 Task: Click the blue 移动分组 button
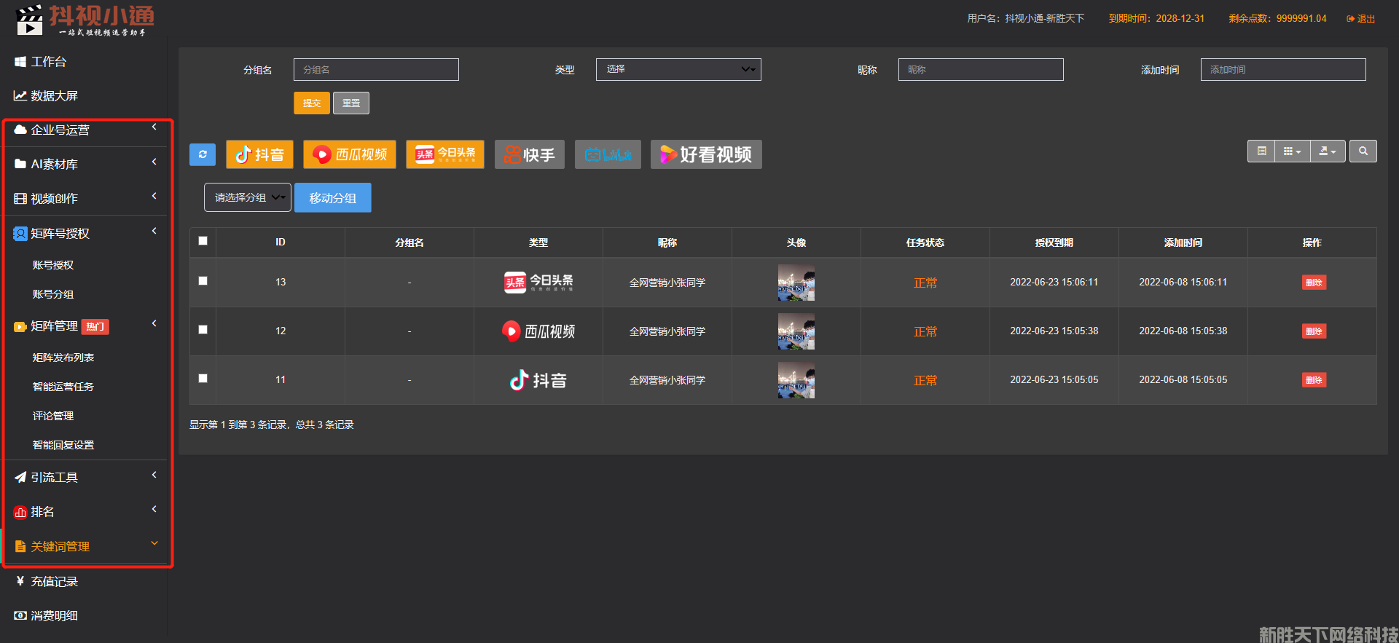coord(332,198)
